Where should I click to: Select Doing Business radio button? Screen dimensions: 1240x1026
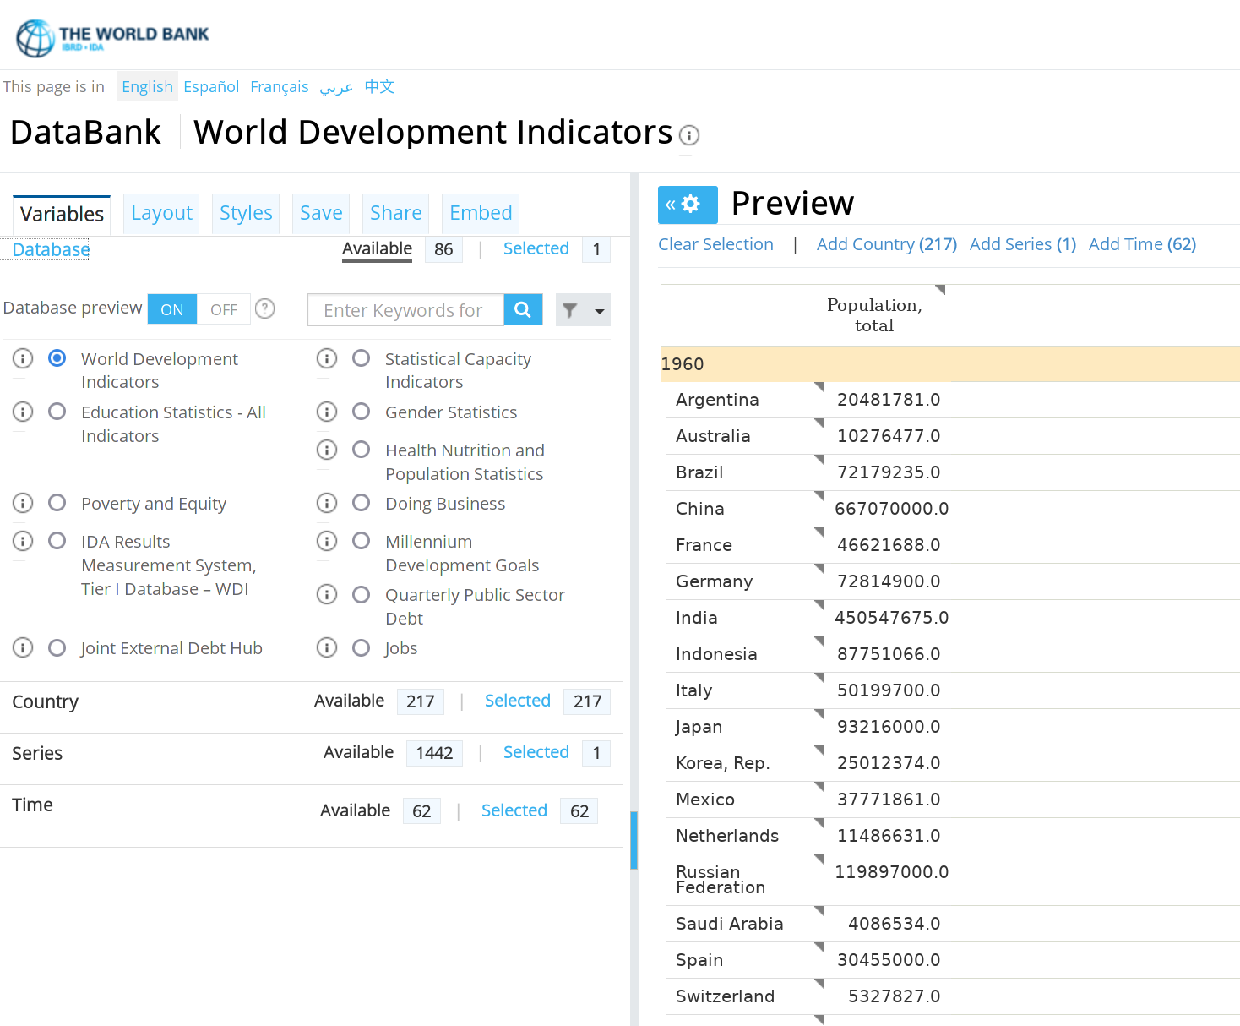pyautogui.click(x=362, y=503)
